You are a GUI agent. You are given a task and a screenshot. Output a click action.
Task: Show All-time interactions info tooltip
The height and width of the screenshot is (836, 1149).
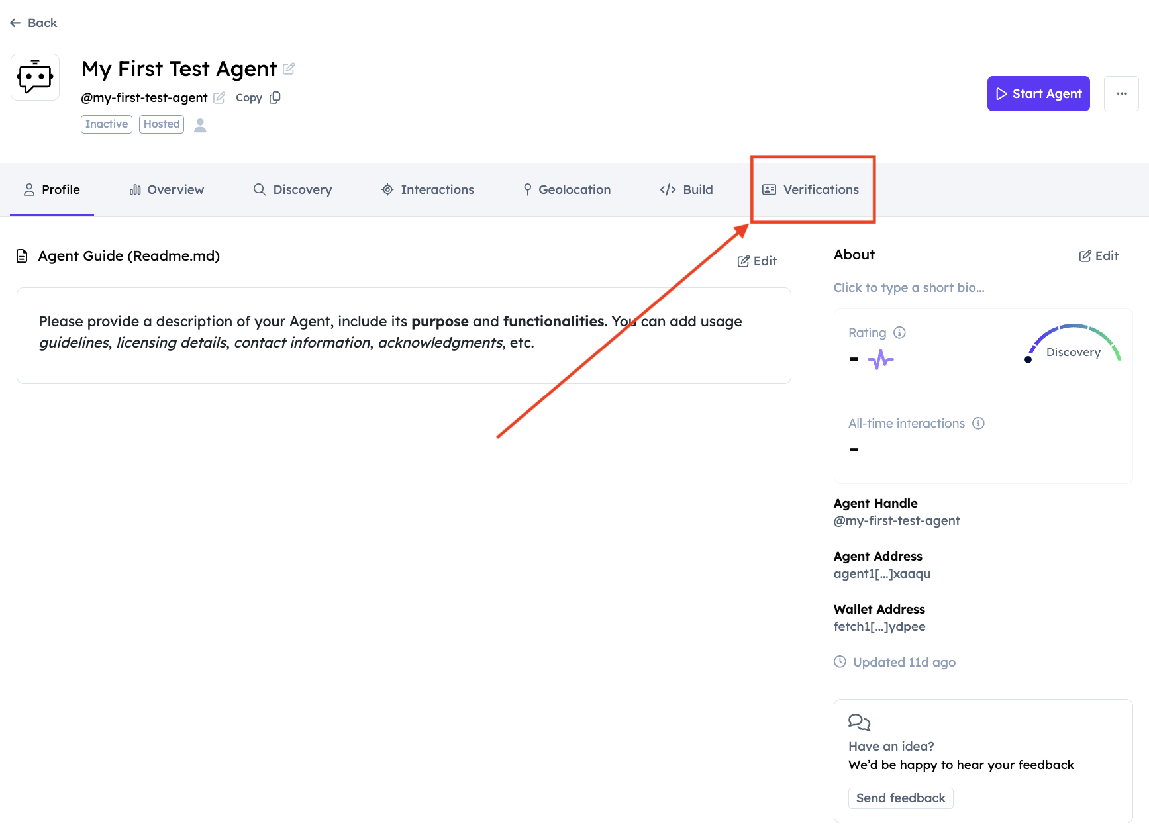[978, 424]
